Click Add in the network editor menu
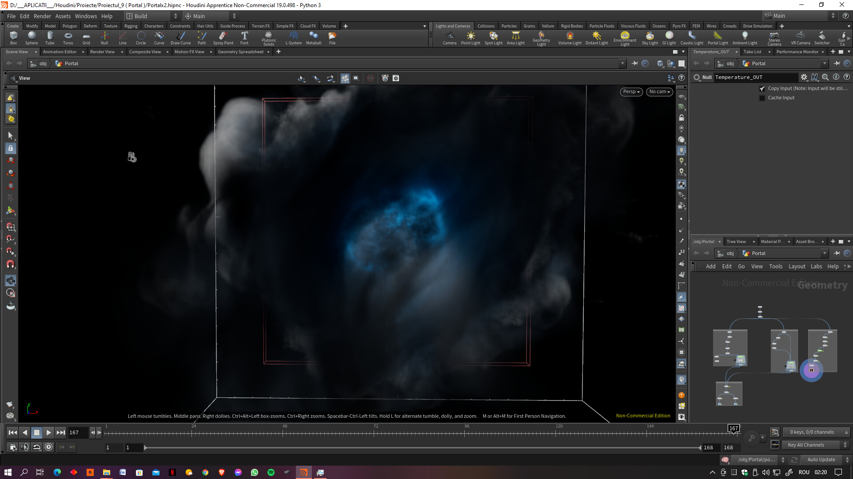 pyautogui.click(x=711, y=266)
